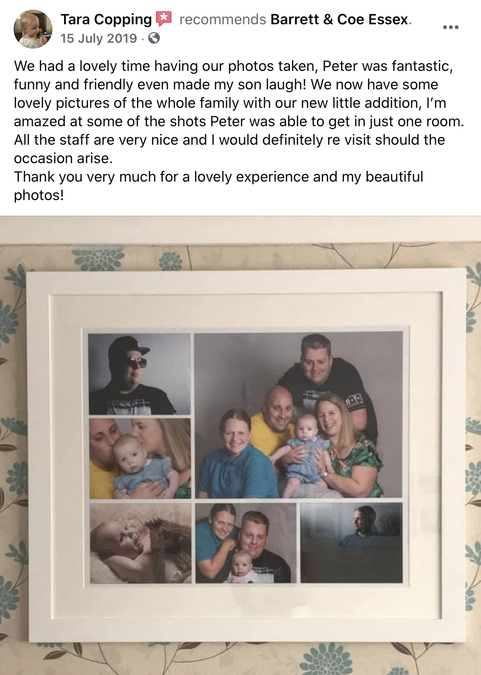Click the dark side-profile portrait photo
Image resolution: width=481 pixels, height=675 pixels.
coord(351,543)
